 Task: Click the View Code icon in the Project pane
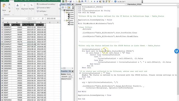[63, 8]
